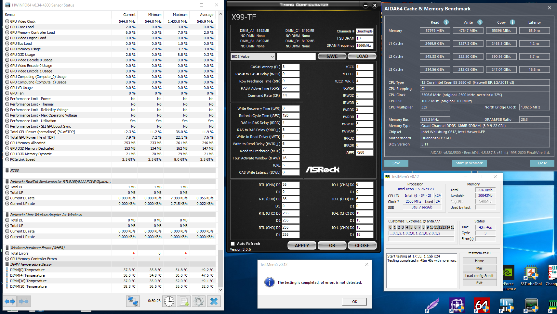Click the LOAD button in Timing Configurator
The image size is (557, 314).
tap(362, 56)
